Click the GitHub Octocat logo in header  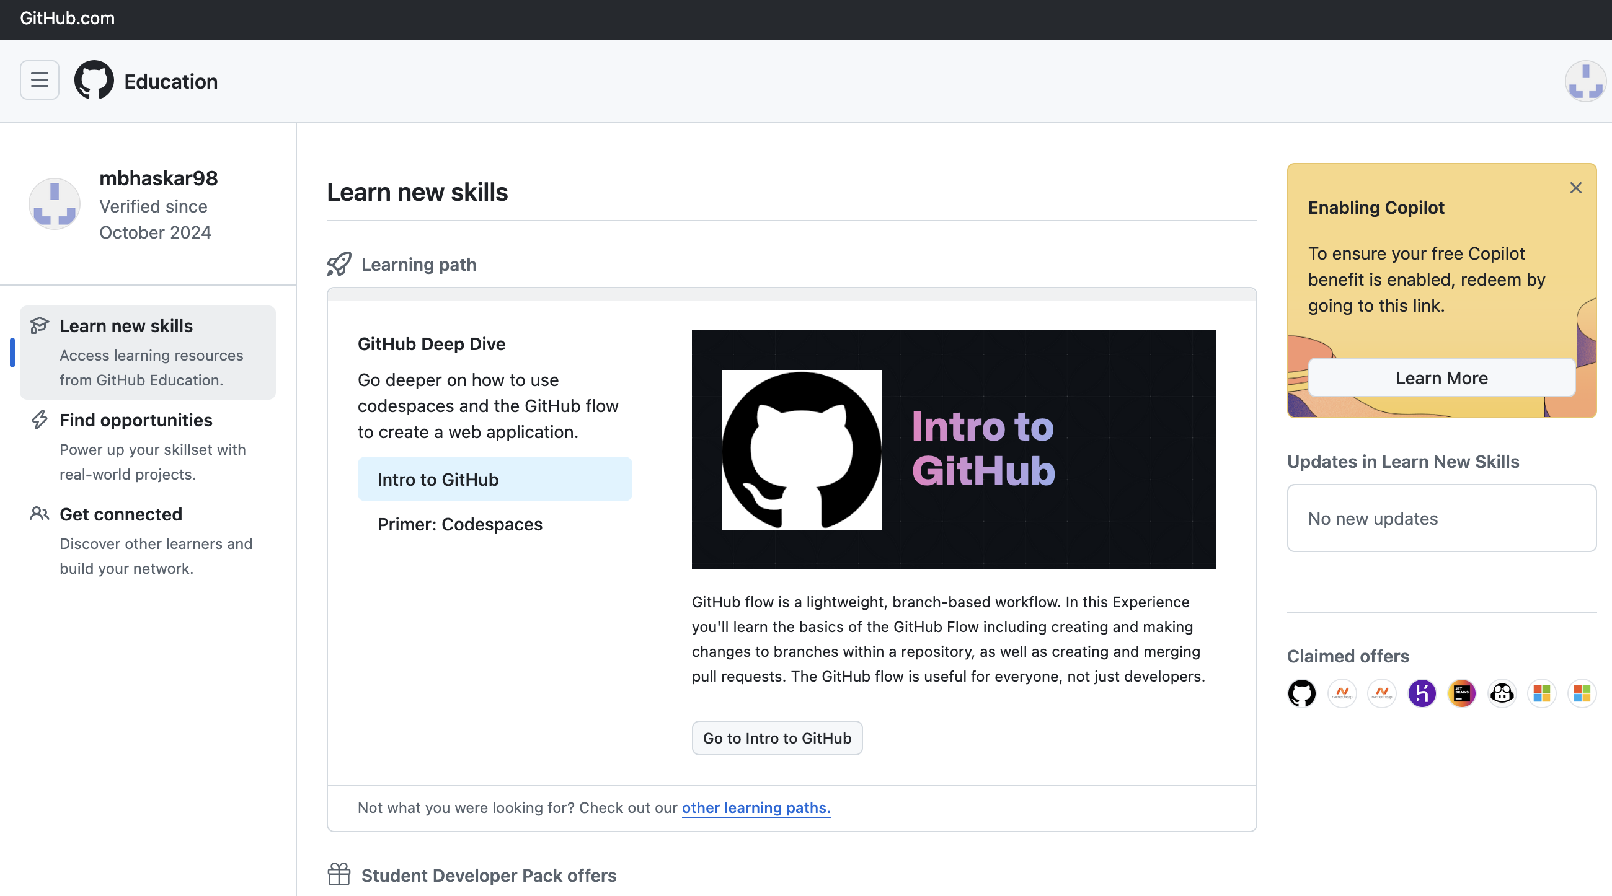pyautogui.click(x=94, y=80)
